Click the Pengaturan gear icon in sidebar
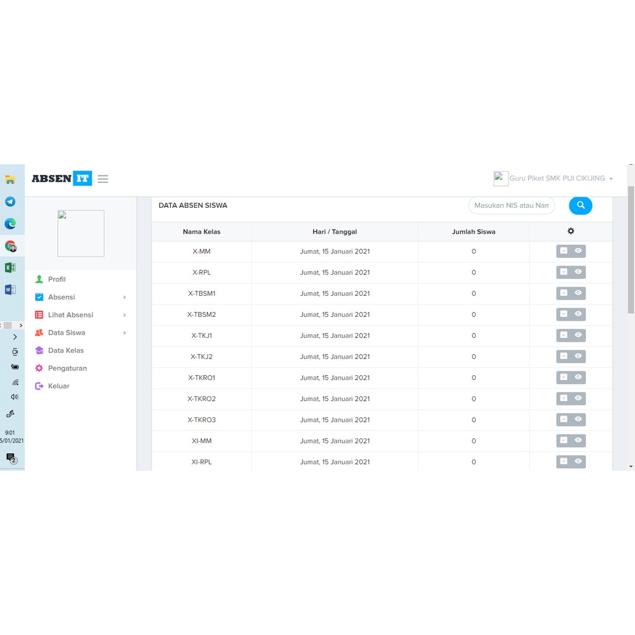The image size is (635, 635). (x=39, y=368)
